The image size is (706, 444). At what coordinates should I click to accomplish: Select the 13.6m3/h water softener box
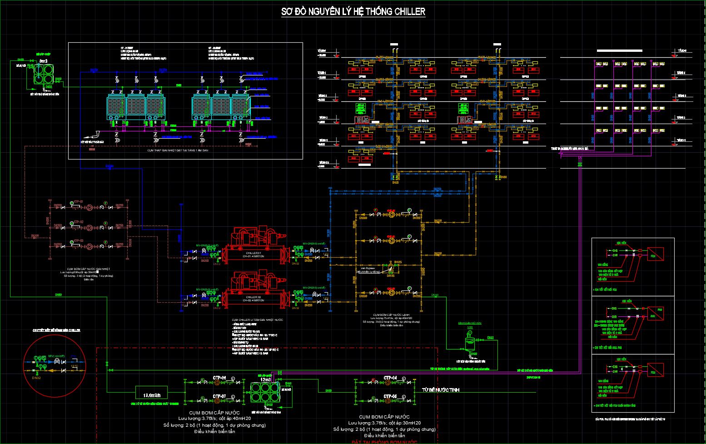pyautogui.click(x=152, y=392)
